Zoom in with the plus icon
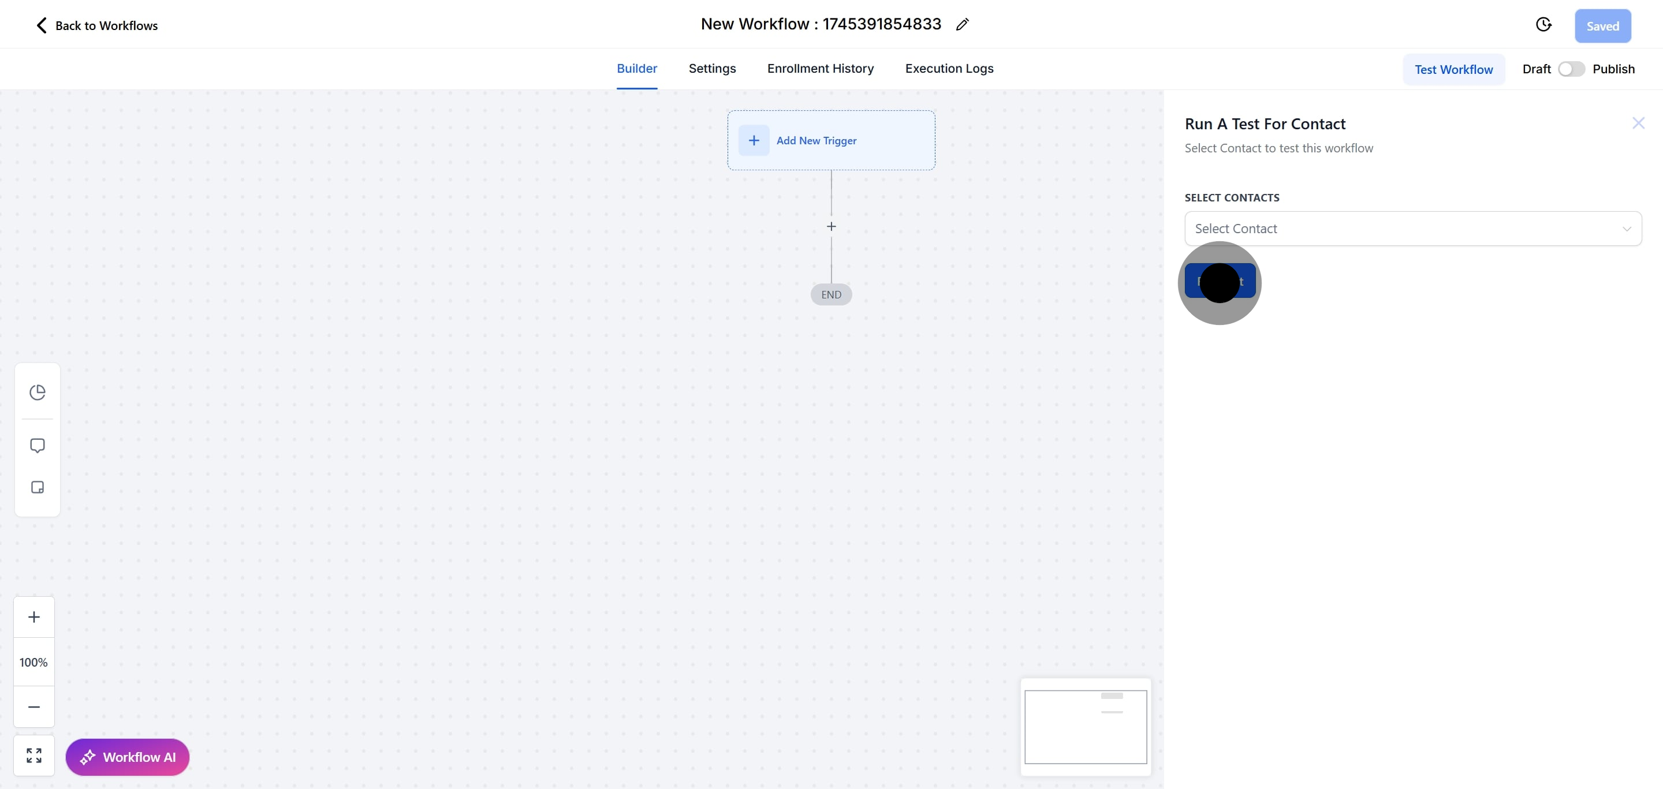 (x=34, y=617)
